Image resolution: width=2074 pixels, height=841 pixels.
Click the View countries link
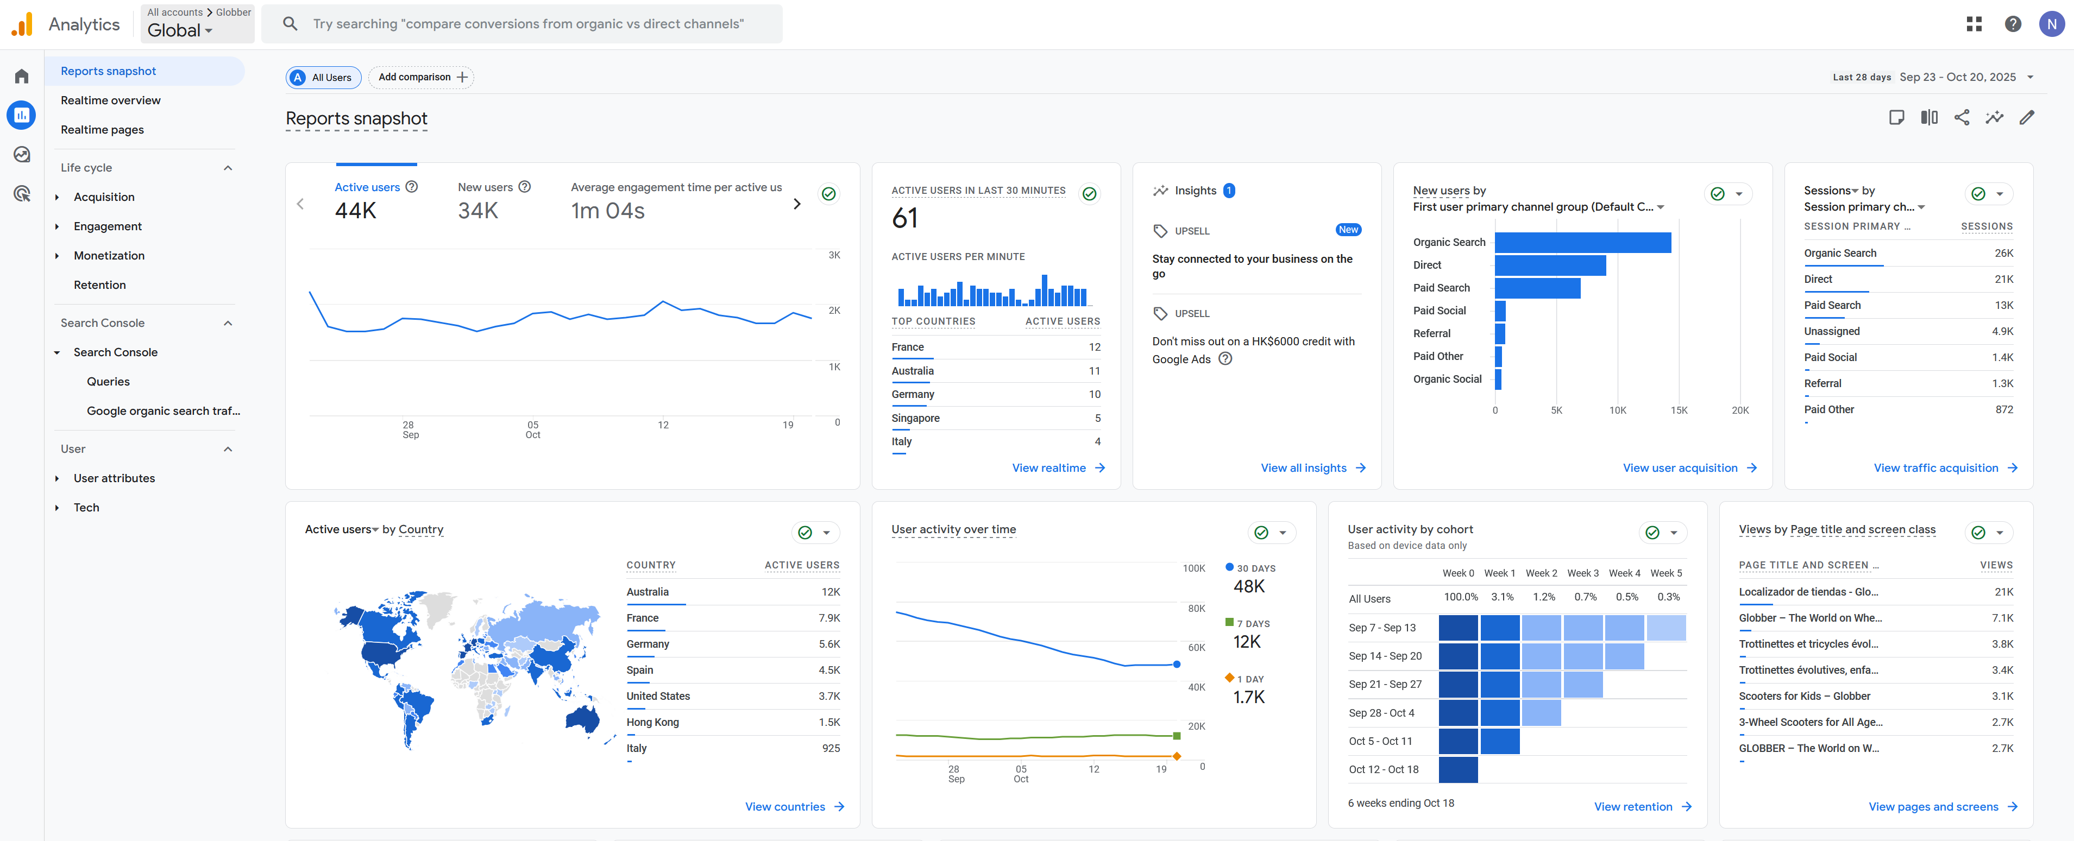coord(794,806)
